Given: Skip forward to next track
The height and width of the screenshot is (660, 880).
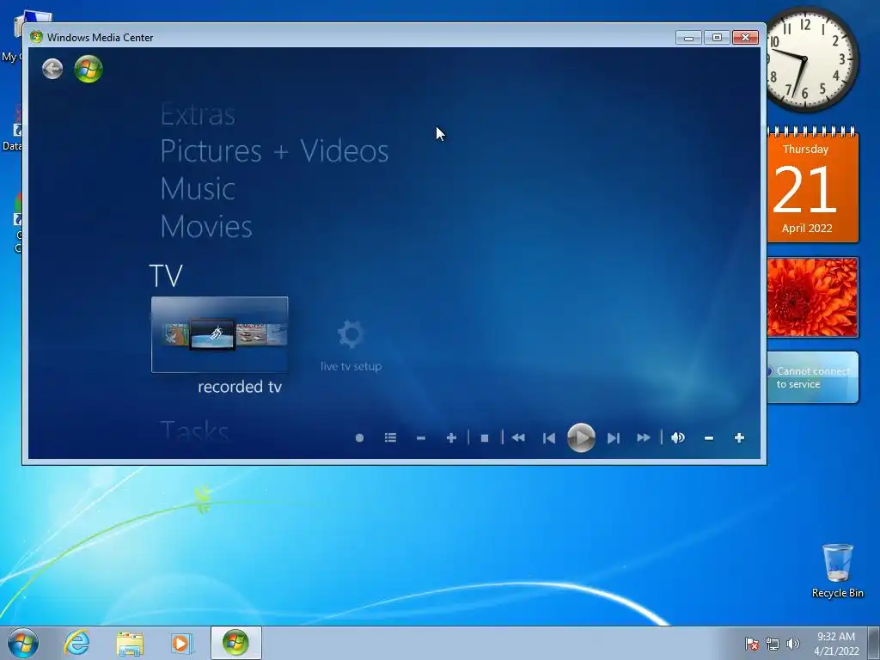Looking at the screenshot, I should 613,437.
